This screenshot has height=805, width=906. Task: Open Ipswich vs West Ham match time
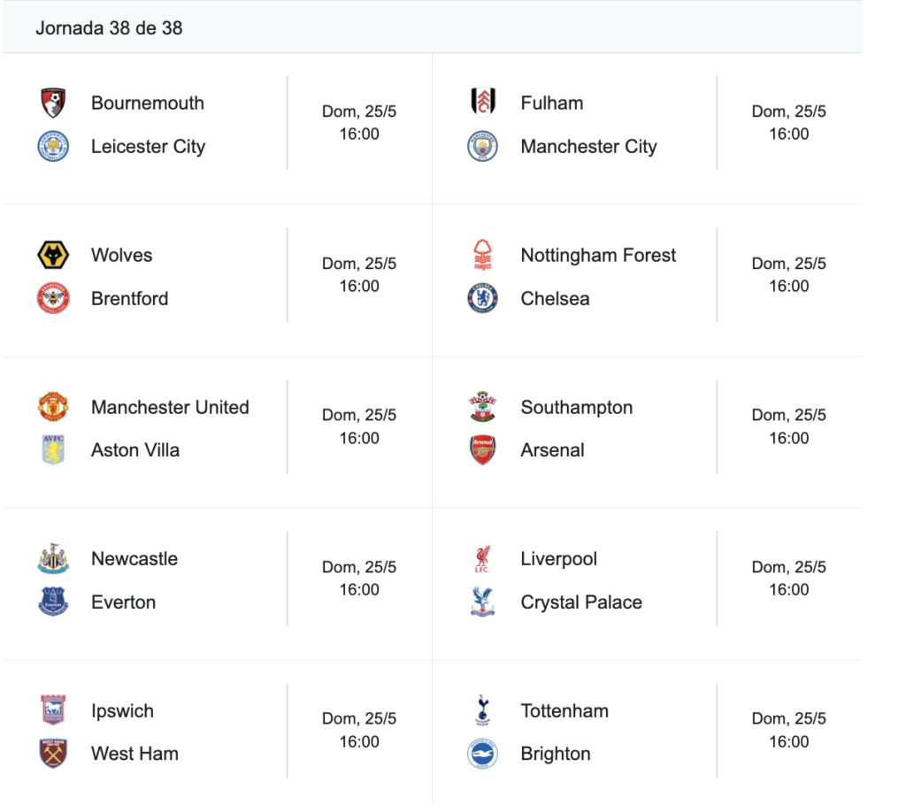pyautogui.click(x=359, y=741)
